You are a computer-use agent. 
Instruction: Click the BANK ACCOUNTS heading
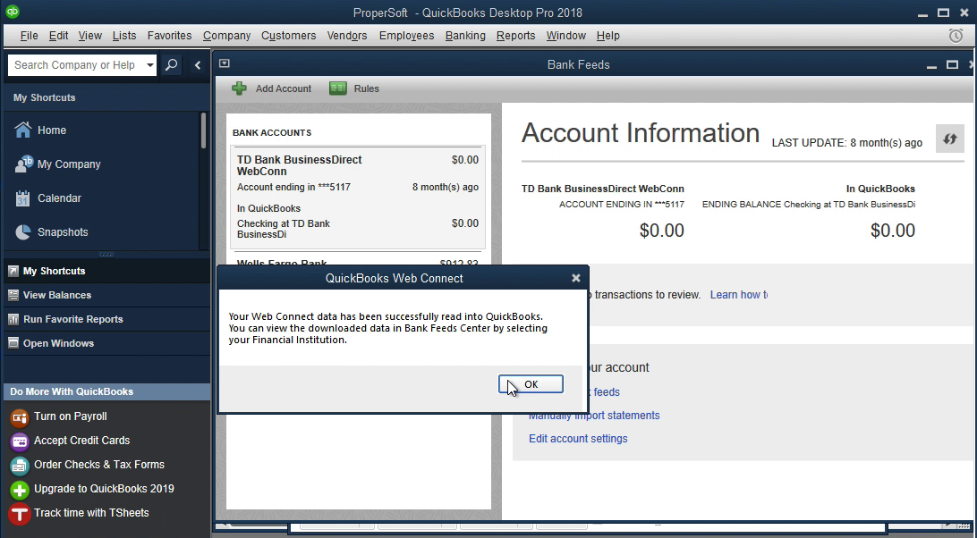(272, 132)
